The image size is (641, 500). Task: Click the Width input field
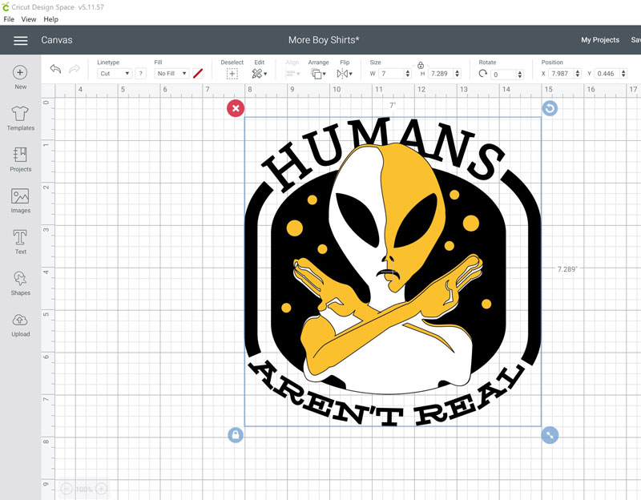391,74
